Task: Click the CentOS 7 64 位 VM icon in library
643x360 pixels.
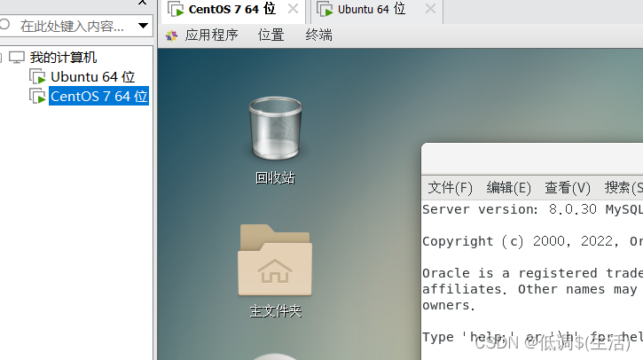Action: click(x=37, y=97)
